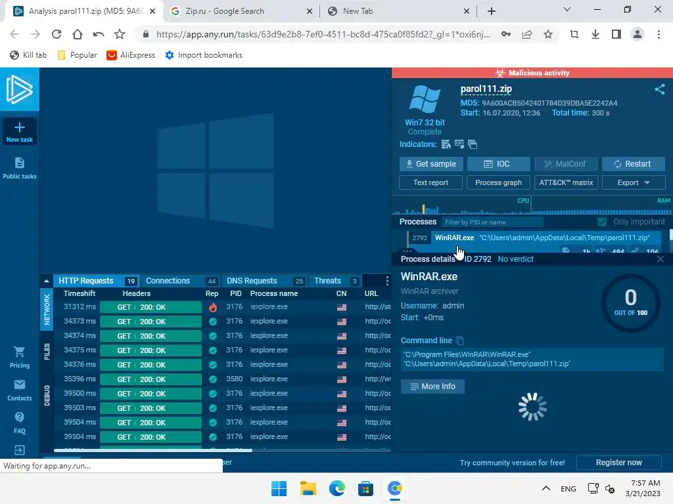This screenshot has width=673, height=504.
Task: Open the Chrome profile avatar
Action: pyautogui.click(x=638, y=34)
